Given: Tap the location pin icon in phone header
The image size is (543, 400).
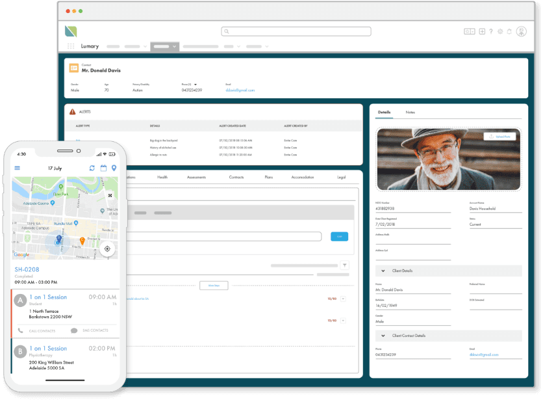Looking at the screenshot, I should 114,168.
